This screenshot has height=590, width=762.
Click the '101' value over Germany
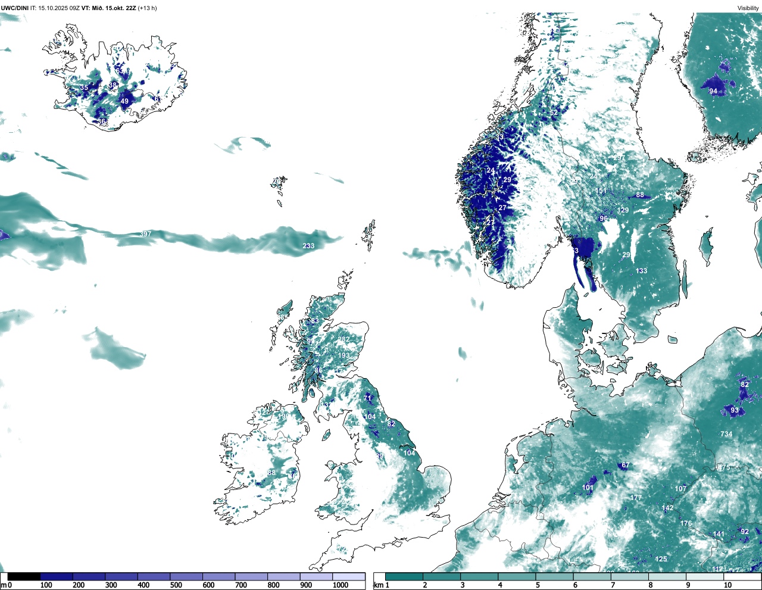pos(588,488)
